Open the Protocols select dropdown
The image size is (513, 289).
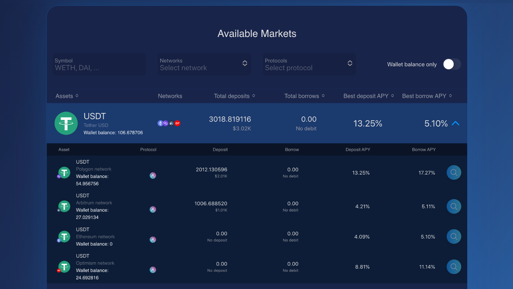309,64
